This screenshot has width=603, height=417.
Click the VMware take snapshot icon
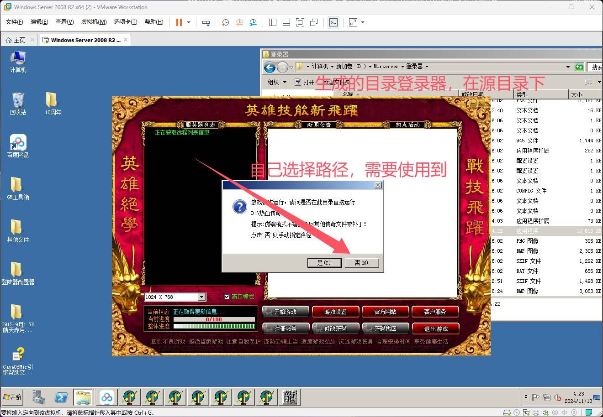tap(225, 22)
